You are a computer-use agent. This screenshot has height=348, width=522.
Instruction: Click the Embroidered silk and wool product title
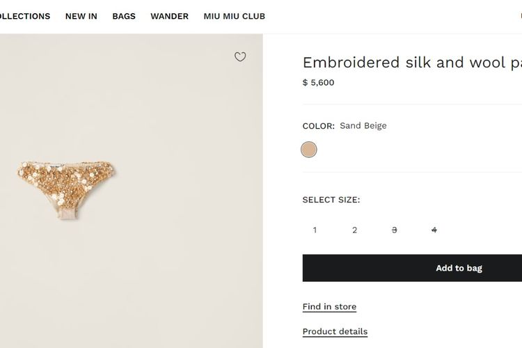[x=412, y=62]
